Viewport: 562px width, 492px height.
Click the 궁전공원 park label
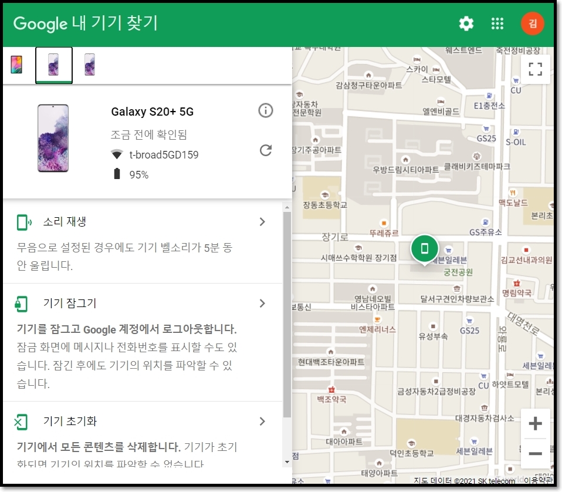458,272
